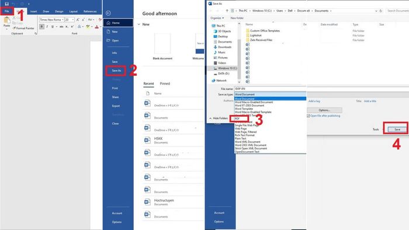
Task: Apply superscript formatting
Action: tap(72, 27)
